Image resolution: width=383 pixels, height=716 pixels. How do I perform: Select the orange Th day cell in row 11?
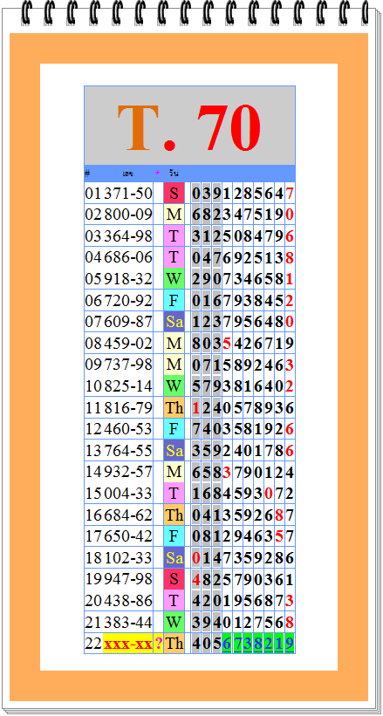tap(174, 407)
